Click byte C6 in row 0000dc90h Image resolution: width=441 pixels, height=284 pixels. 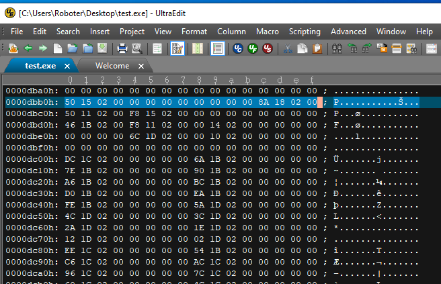[70, 262]
